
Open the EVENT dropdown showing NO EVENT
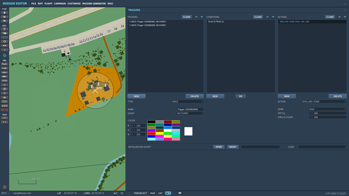(x=190, y=113)
